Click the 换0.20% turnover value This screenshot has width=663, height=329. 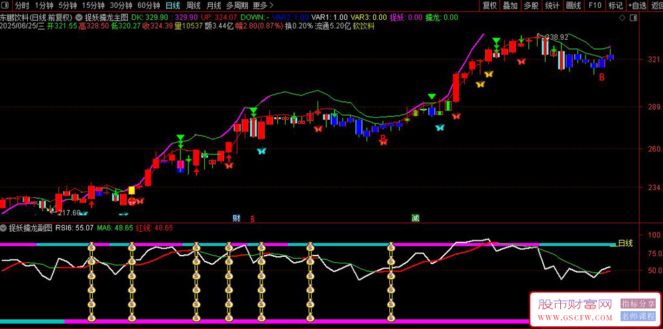[x=299, y=26]
